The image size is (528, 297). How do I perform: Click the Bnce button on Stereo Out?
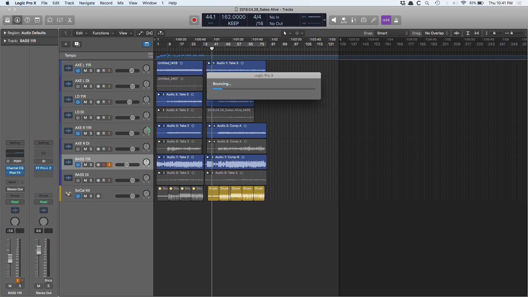coord(48,280)
